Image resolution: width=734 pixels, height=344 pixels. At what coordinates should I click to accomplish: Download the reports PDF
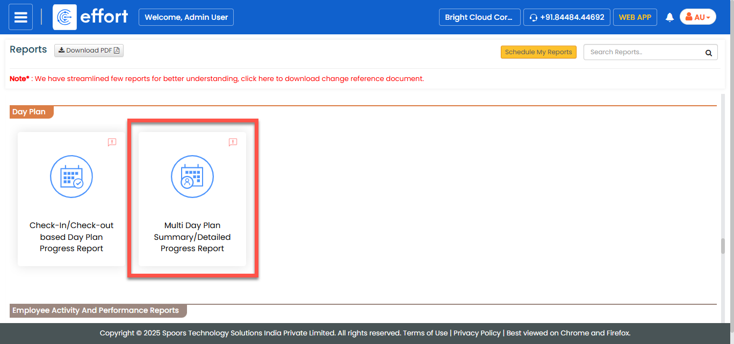[x=89, y=50]
